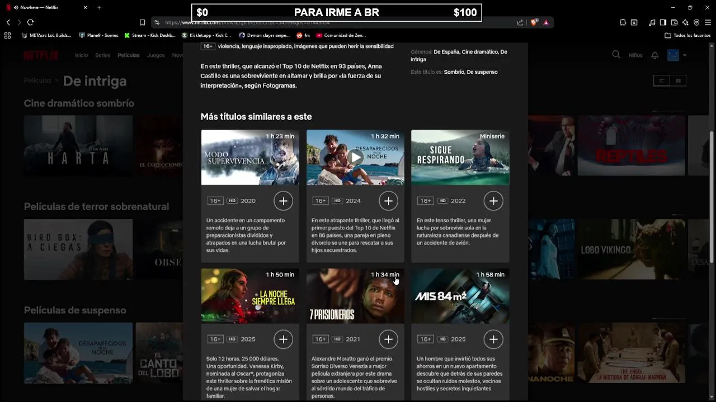Switch to Niños profile
Viewport: 716px width, 402px height.
pos(635,55)
